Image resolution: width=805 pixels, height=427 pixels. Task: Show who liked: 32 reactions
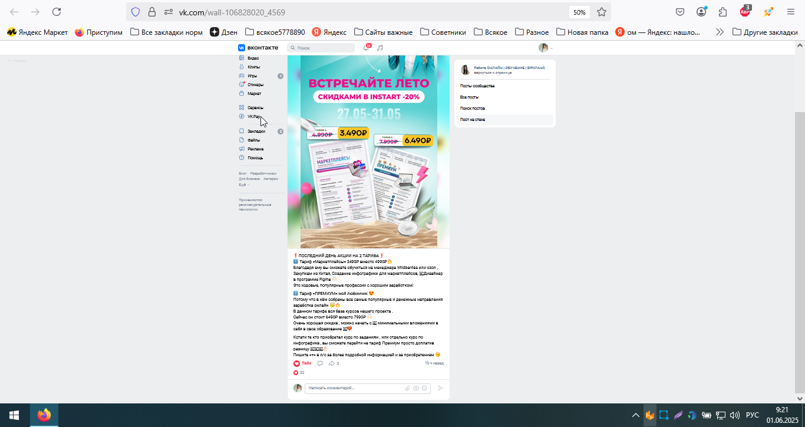coord(299,373)
